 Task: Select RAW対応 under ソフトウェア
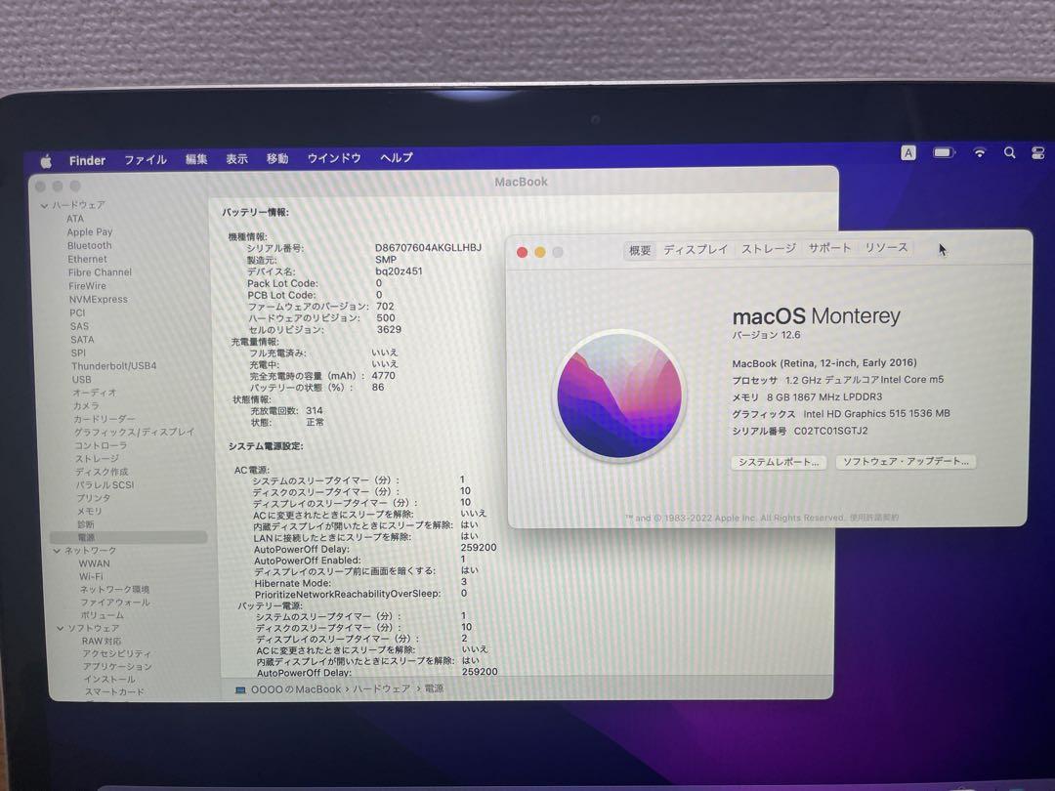click(102, 641)
